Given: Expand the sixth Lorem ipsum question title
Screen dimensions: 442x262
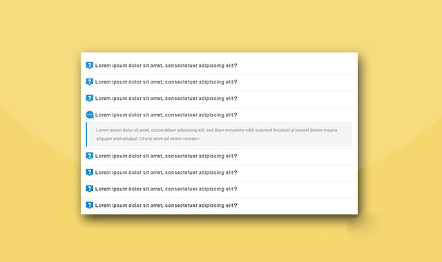Looking at the screenshot, I should 166,172.
